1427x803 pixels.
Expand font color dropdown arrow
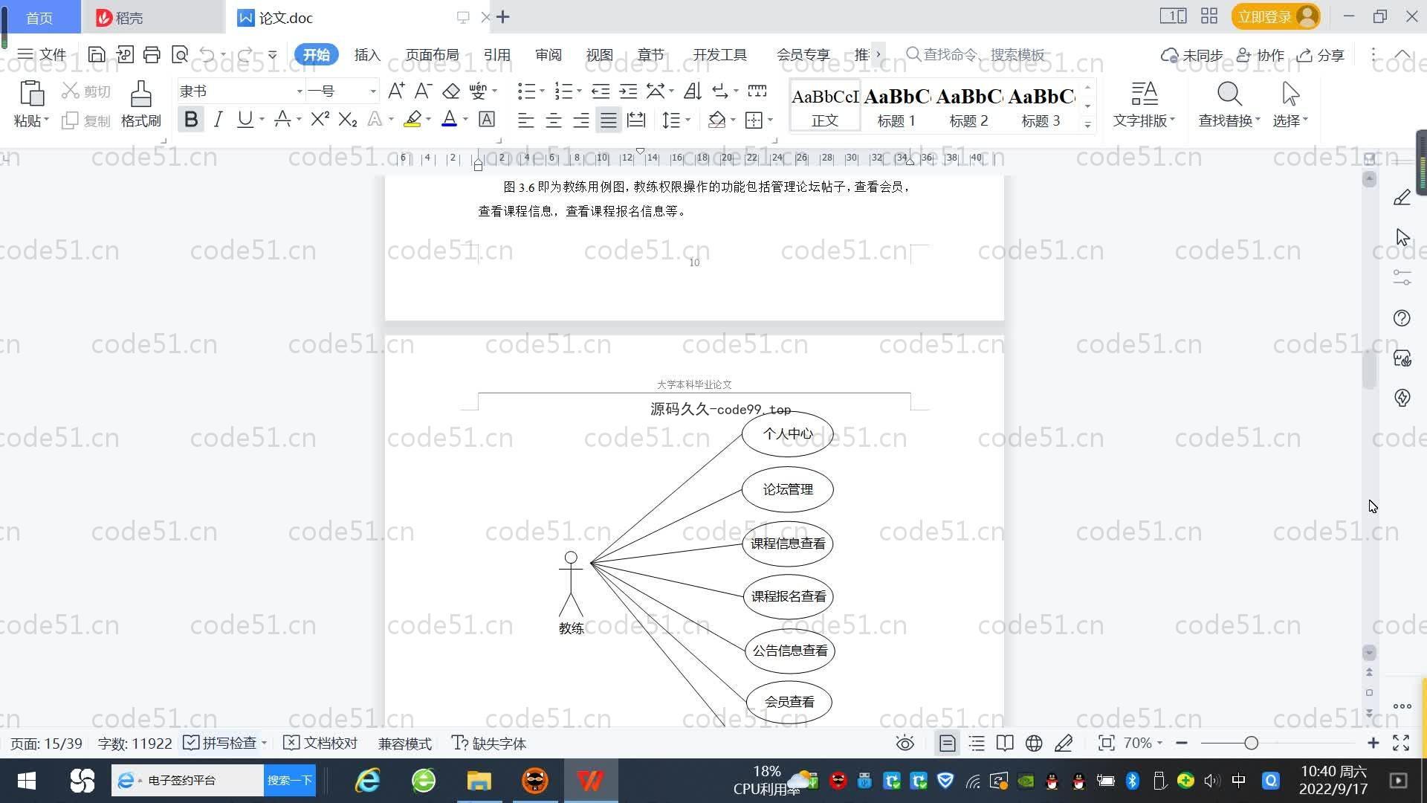pyautogui.click(x=465, y=120)
